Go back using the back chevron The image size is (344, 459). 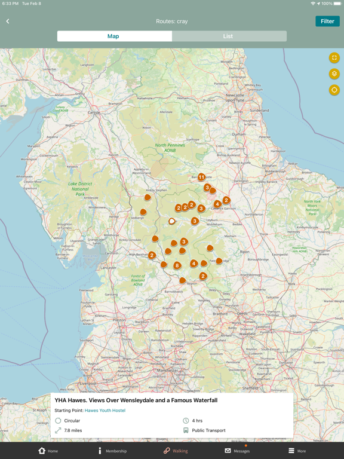click(x=8, y=21)
